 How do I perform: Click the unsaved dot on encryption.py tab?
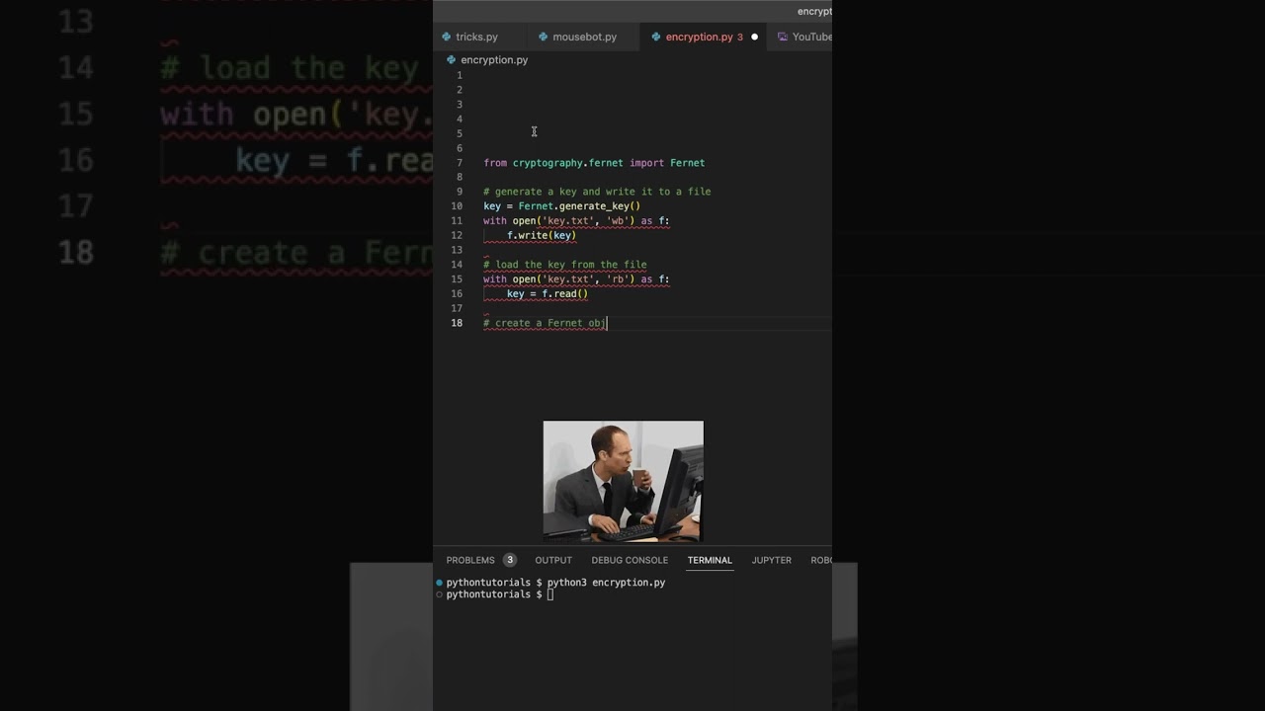click(754, 37)
